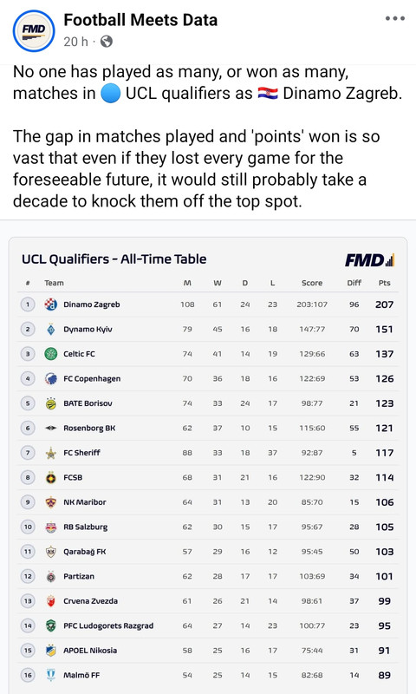
Task: Click the Dinamo Zagreb club crest
Action: pyautogui.click(x=51, y=304)
